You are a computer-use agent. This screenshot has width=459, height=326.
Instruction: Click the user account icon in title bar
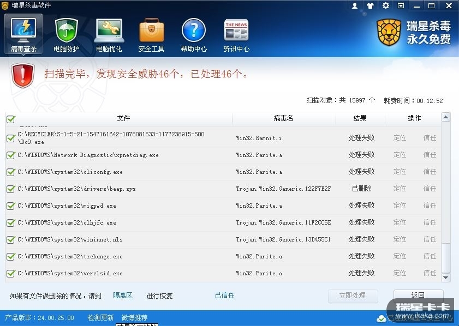[x=355, y=5]
